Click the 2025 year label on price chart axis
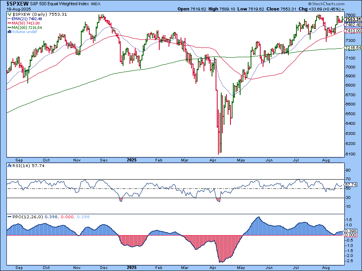Image resolution: width=362 pixels, height=271 pixels. point(132,159)
